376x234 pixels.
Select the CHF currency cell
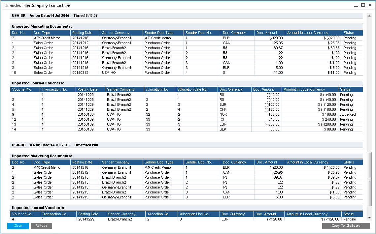tap(234, 109)
